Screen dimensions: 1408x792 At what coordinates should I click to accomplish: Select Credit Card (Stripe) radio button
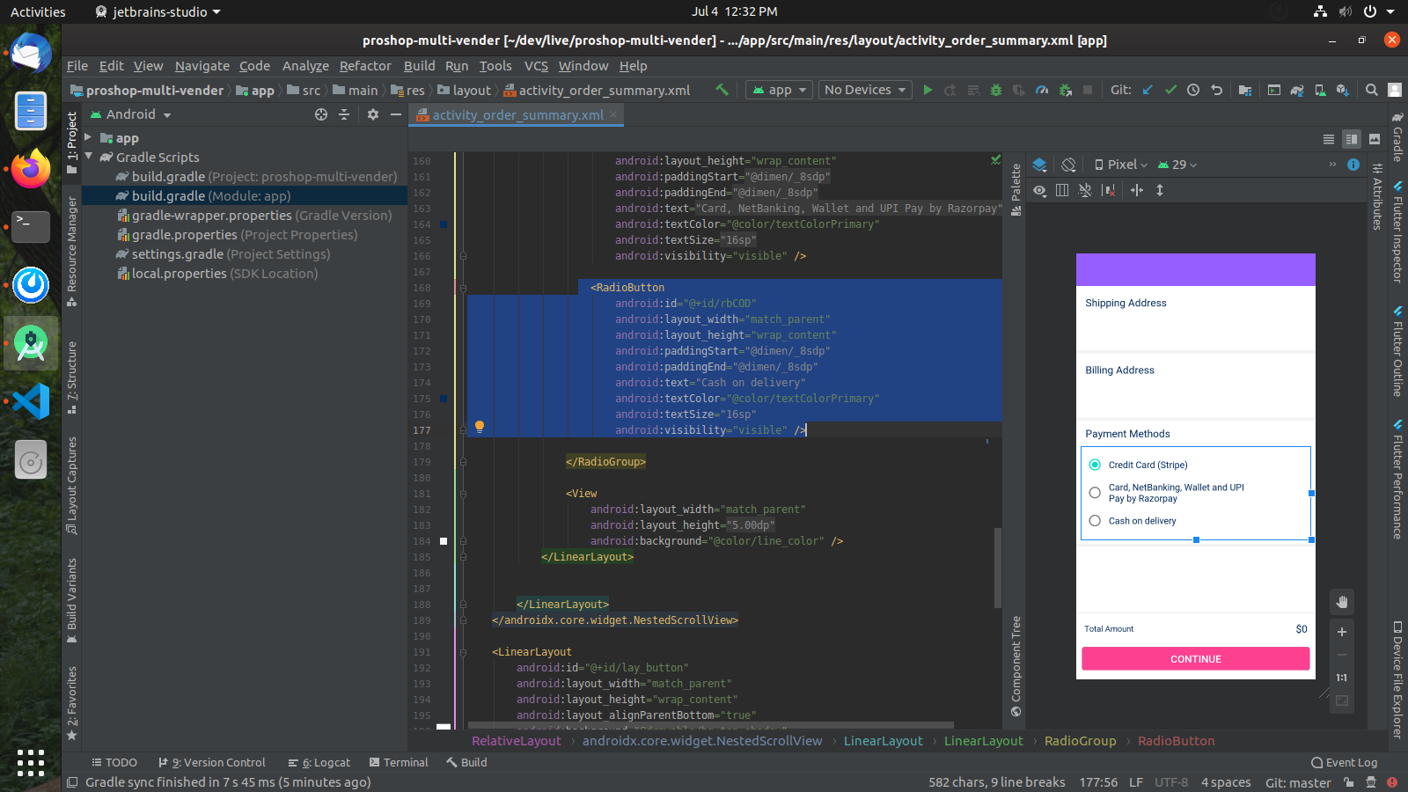click(1095, 465)
